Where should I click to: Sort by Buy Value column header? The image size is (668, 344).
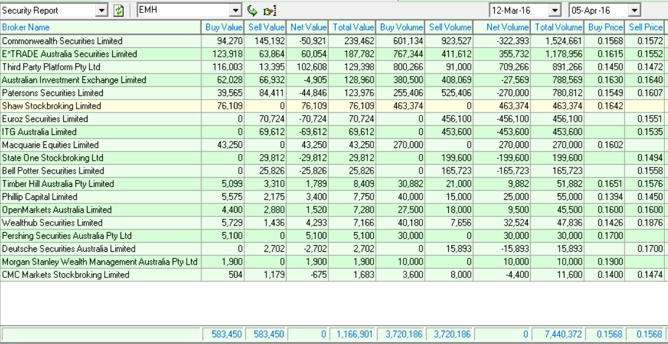point(222,27)
